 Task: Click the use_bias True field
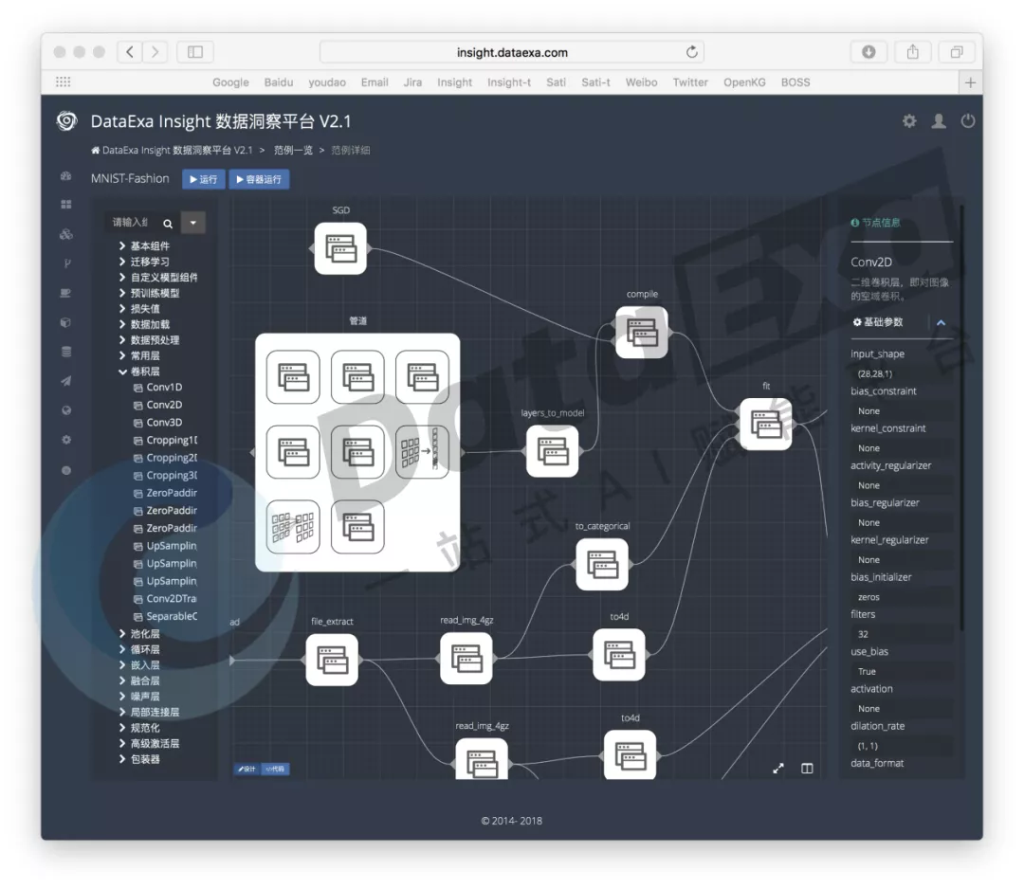(x=902, y=672)
